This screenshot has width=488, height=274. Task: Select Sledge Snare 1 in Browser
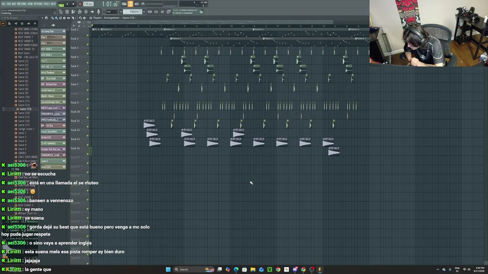click(x=26, y=129)
